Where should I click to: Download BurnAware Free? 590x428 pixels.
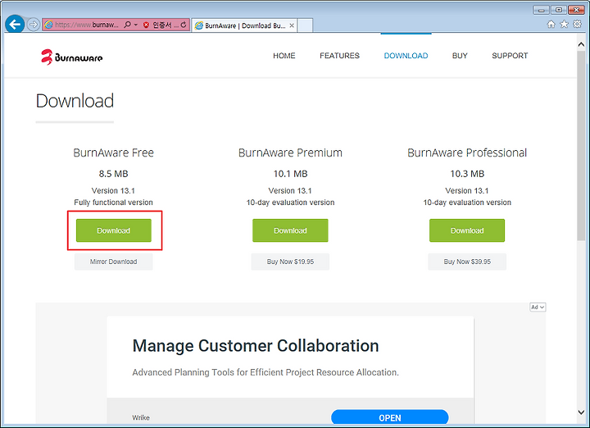pyautogui.click(x=114, y=230)
